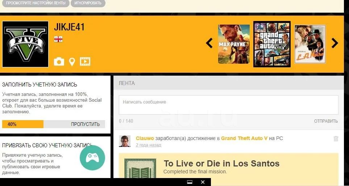Show previous game with left arrow

(209, 43)
